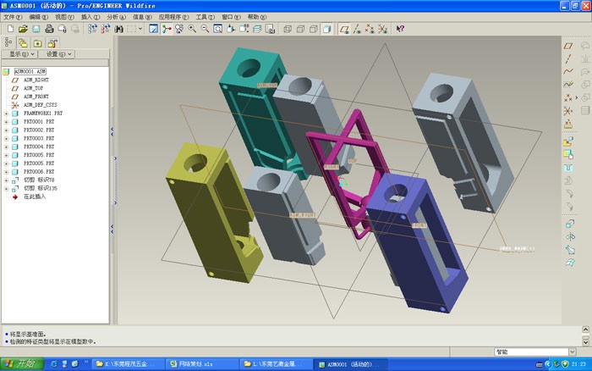
Task: Click the context-sensitive help arrow icon
Action: pos(400,29)
